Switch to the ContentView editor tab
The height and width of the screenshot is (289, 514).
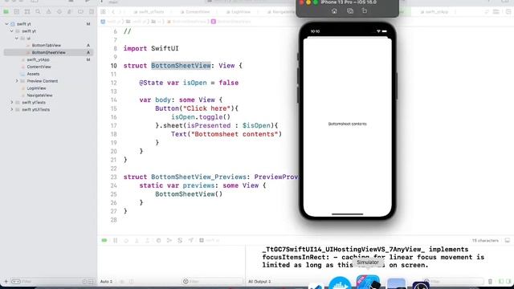[x=195, y=12]
